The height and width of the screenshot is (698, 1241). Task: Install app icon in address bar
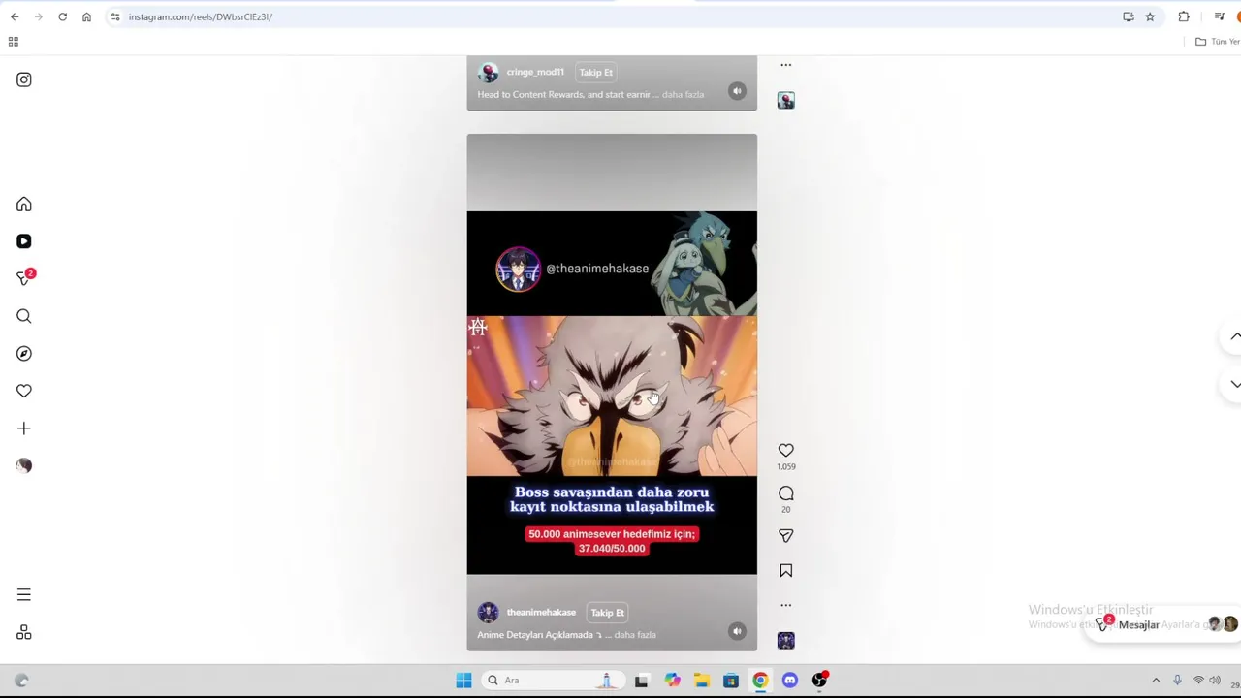pos(1129,16)
